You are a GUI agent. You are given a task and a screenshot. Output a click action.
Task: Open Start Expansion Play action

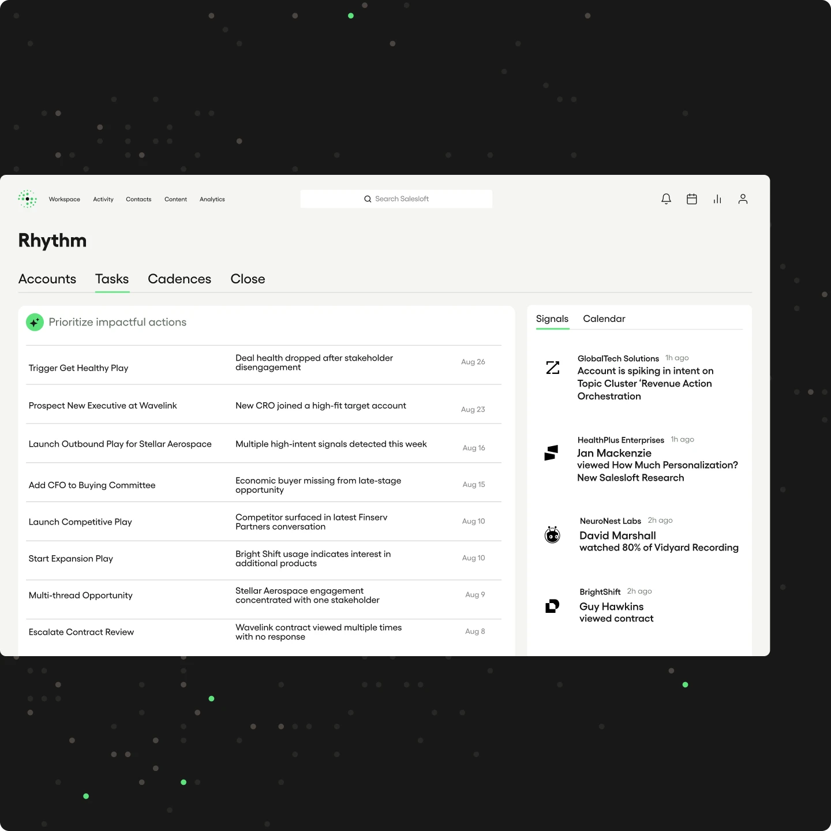click(x=71, y=559)
